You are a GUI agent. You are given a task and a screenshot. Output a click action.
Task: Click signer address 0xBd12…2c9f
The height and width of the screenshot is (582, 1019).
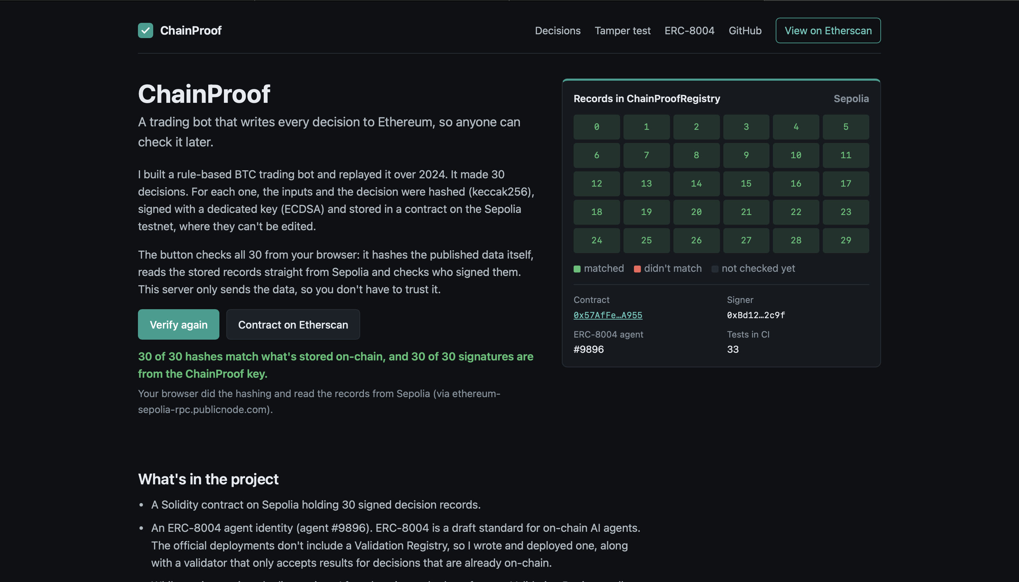pyautogui.click(x=756, y=315)
